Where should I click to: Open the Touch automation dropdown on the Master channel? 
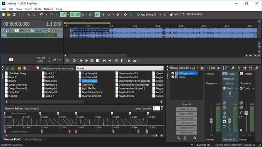[x=253, y=89]
